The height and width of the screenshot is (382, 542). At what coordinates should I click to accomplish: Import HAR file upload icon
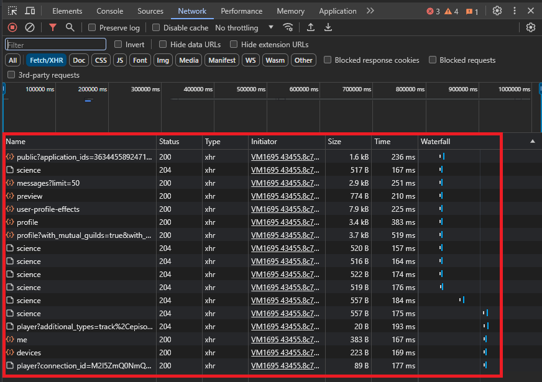(x=311, y=27)
